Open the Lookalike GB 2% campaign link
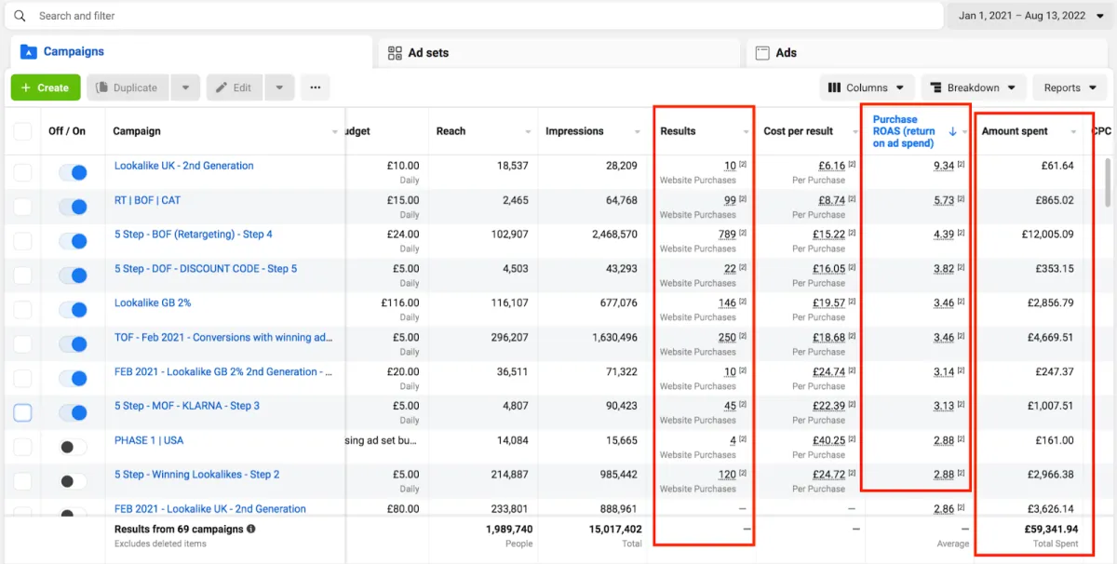 (153, 302)
